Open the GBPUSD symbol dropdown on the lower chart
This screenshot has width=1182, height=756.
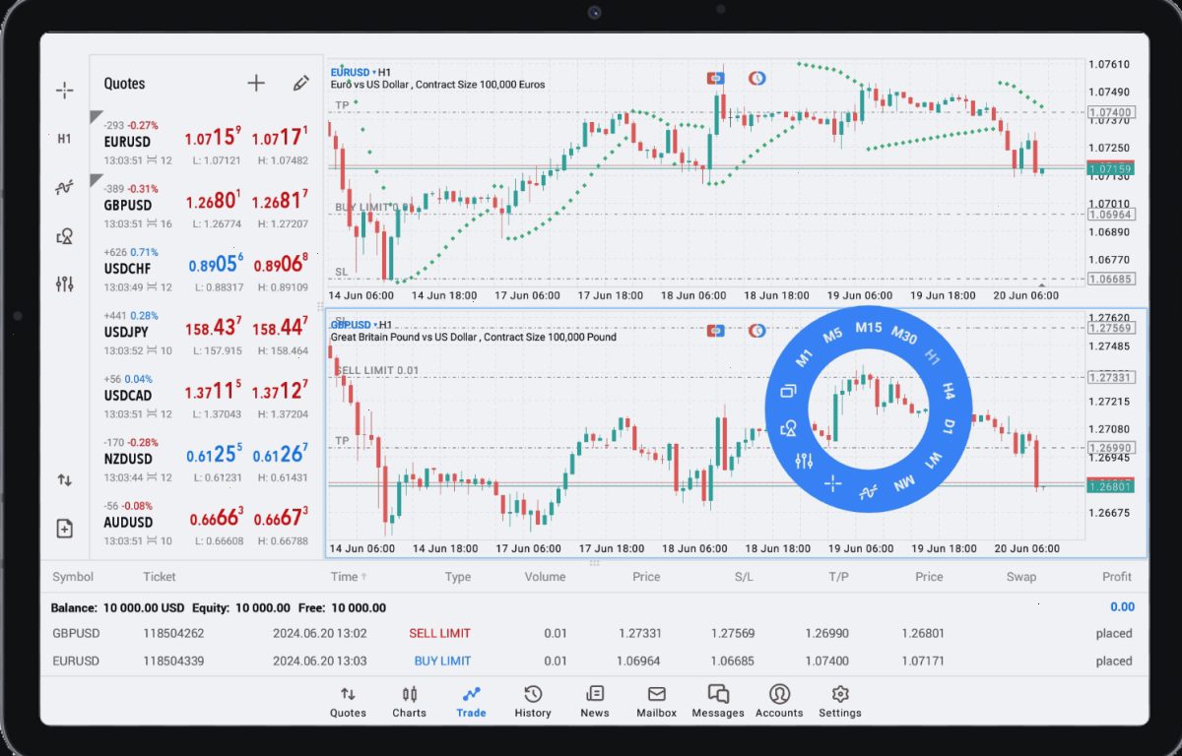pyautogui.click(x=355, y=325)
